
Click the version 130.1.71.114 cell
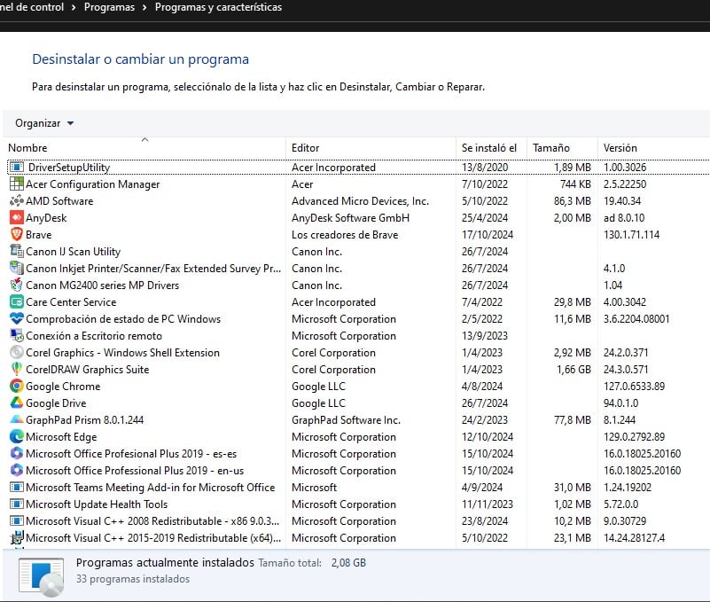[x=631, y=235]
